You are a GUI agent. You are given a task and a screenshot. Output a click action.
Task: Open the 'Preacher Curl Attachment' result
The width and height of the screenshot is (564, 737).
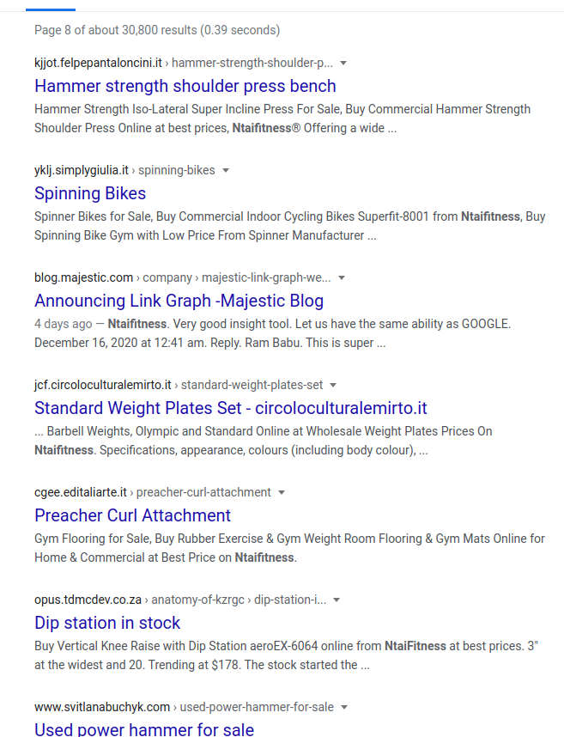point(132,515)
